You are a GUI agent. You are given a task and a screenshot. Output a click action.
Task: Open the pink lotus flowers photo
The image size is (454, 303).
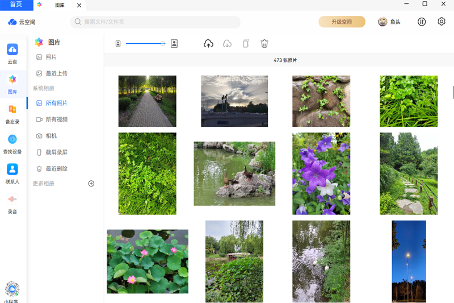coord(148,262)
